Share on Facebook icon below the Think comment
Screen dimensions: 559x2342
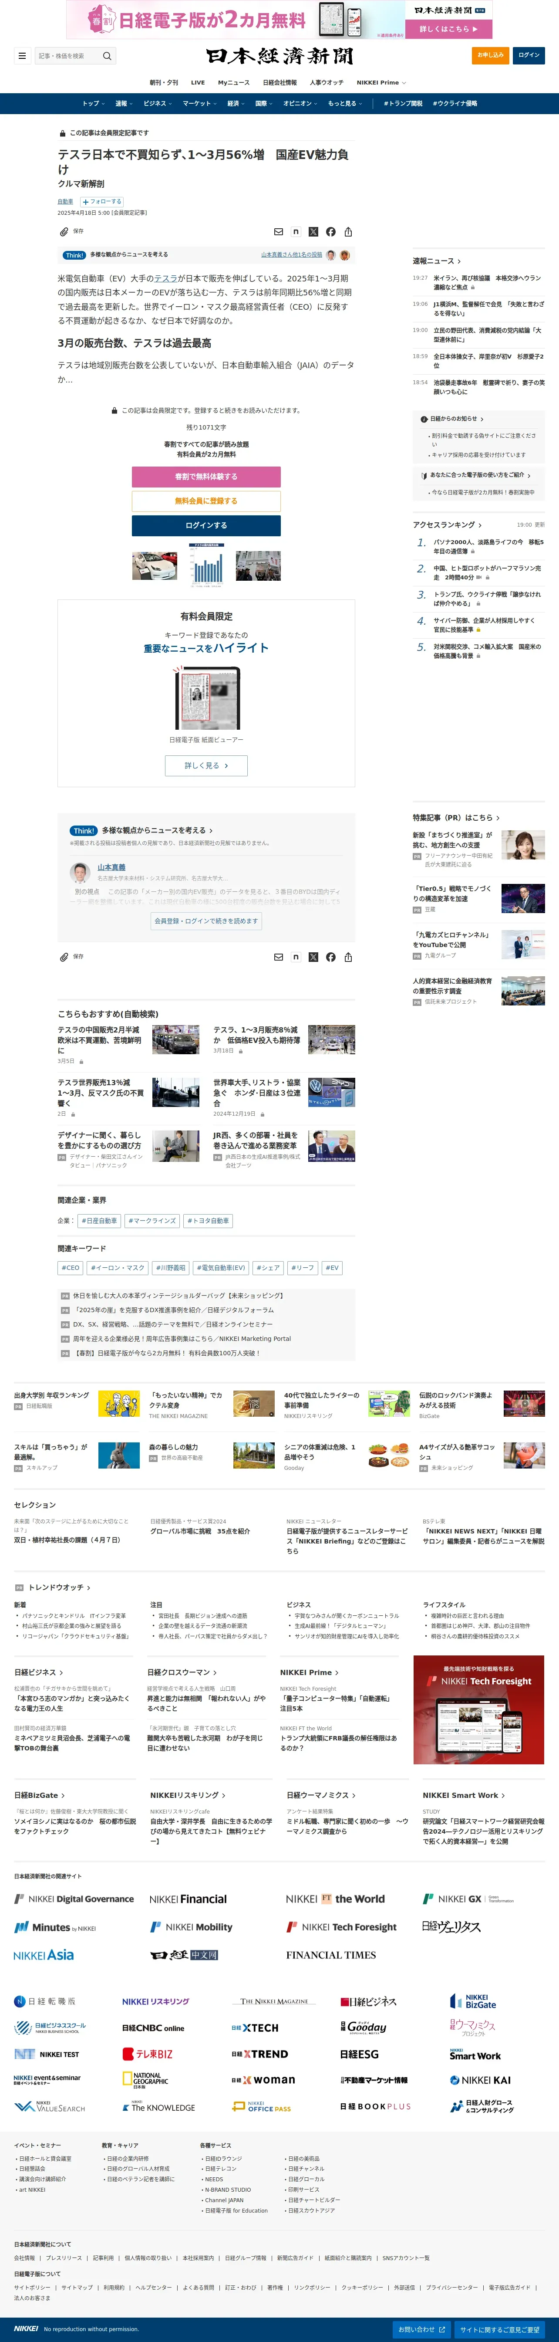(330, 958)
